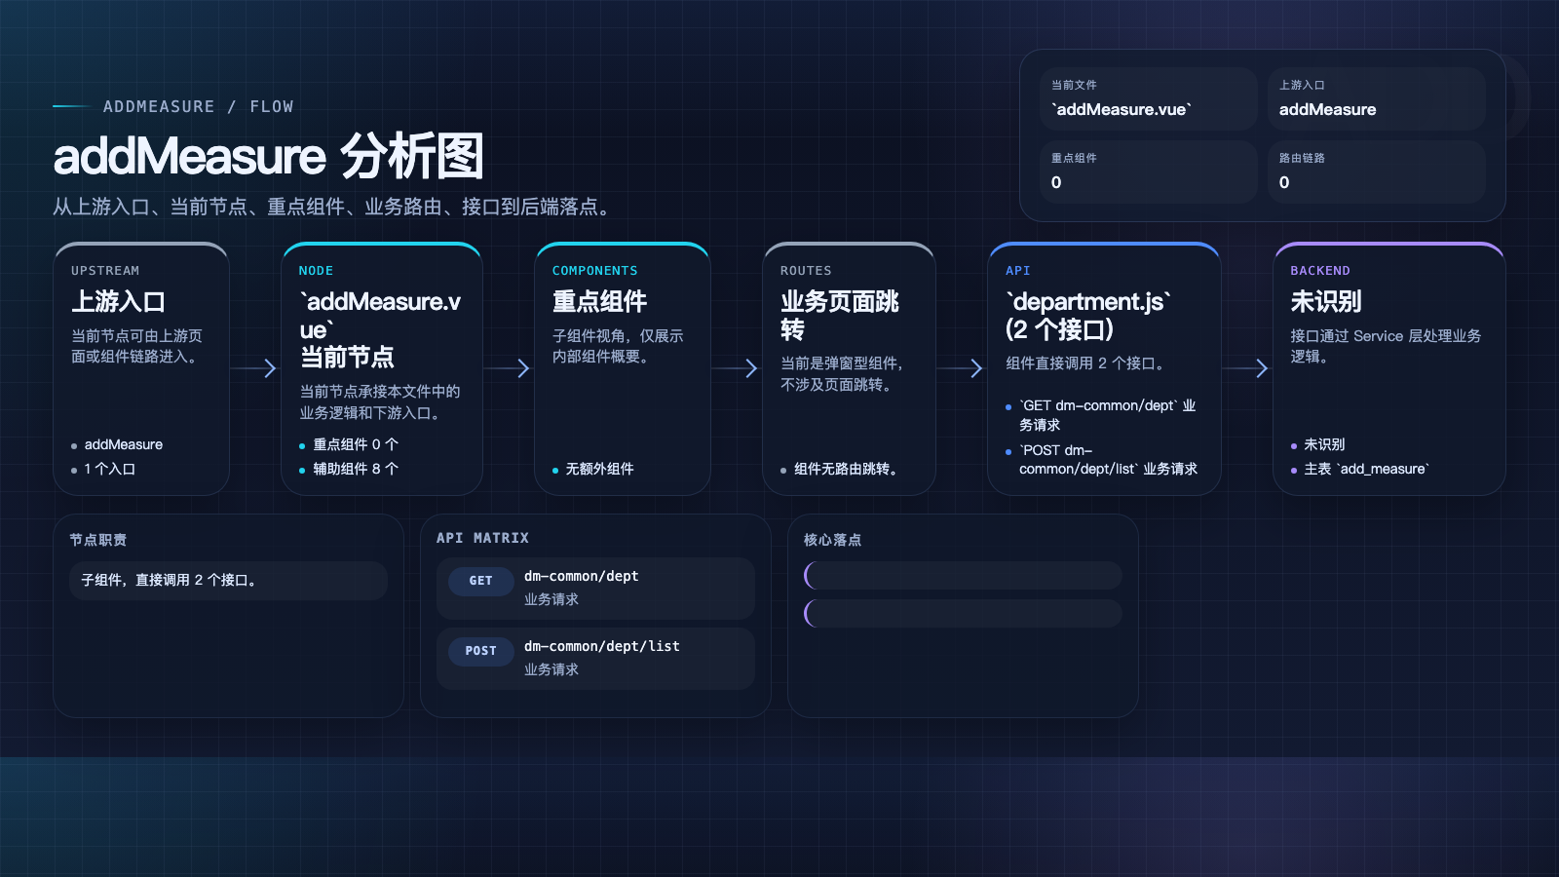Image resolution: width=1559 pixels, height=877 pixels.
Task: Select the 当前文件 `addMeasure.vue` summary card
Action: coord(1148,98)
